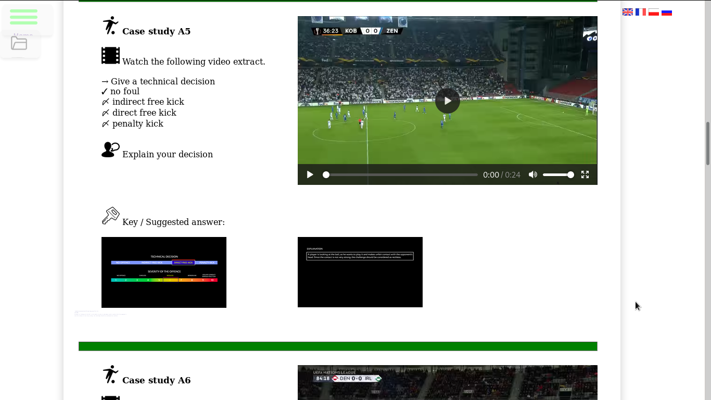Click the folder icon in sidebar
Screen dimensions: 711x400
click(x=19, y=43)
